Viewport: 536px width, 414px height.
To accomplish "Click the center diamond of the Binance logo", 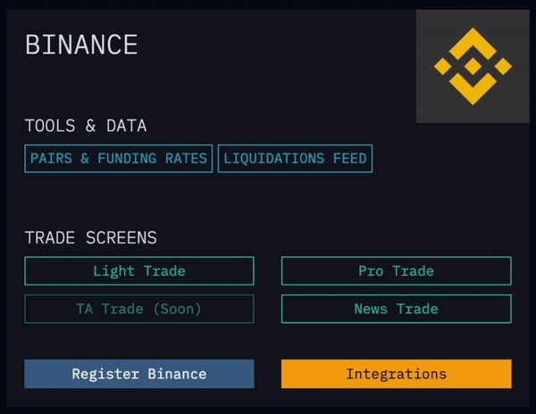I will click(x=473, y=66).
